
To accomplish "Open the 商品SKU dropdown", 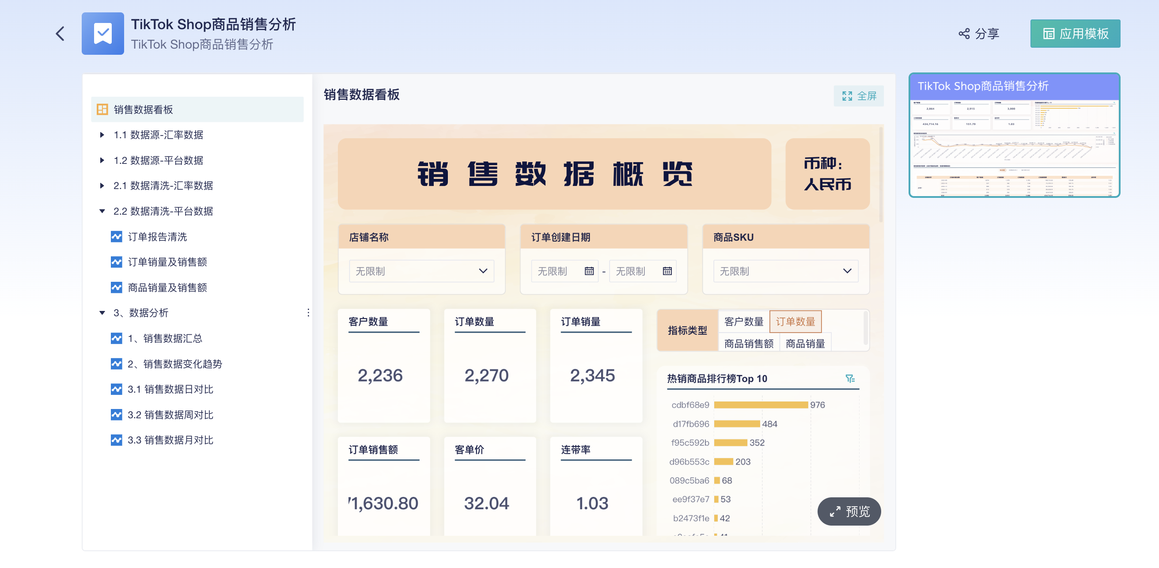I will click(x=785, y=271).
